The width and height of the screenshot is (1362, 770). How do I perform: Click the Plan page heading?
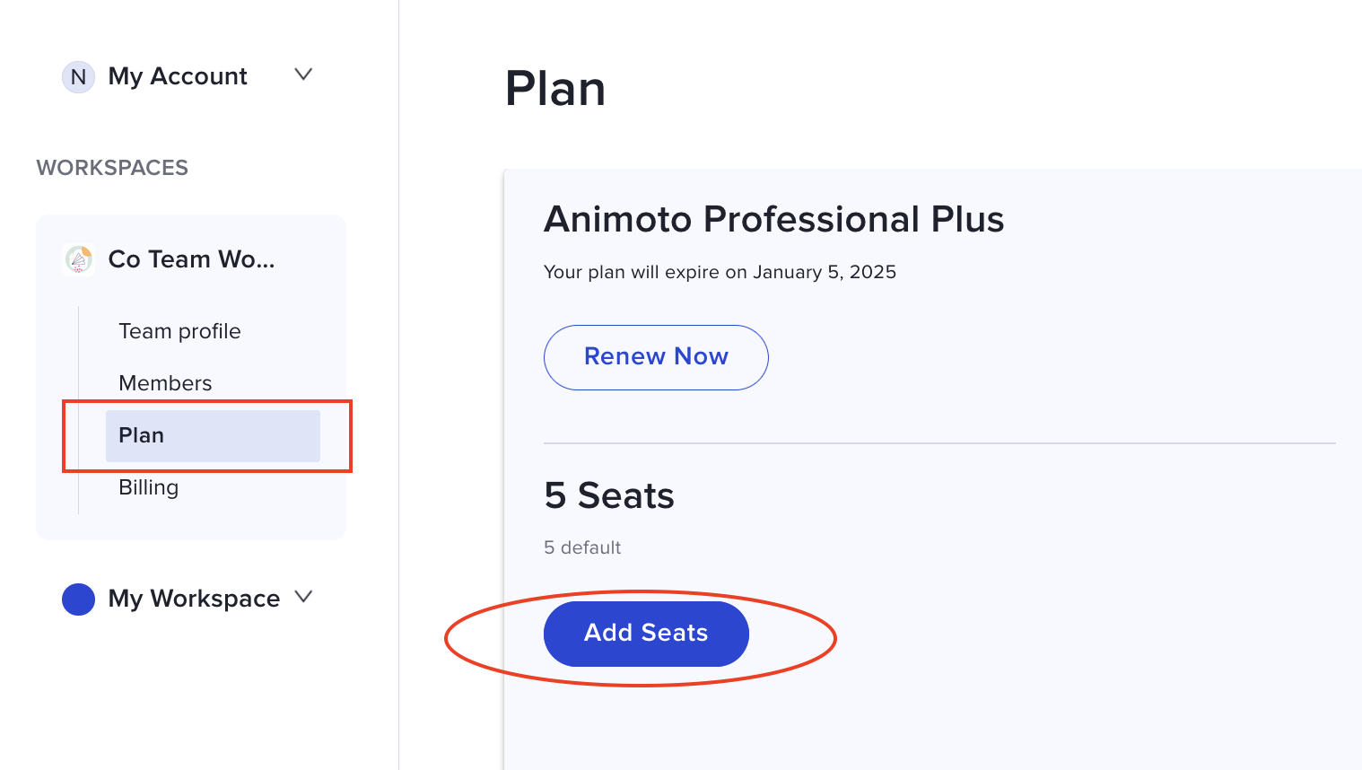(x=555, y=89)
